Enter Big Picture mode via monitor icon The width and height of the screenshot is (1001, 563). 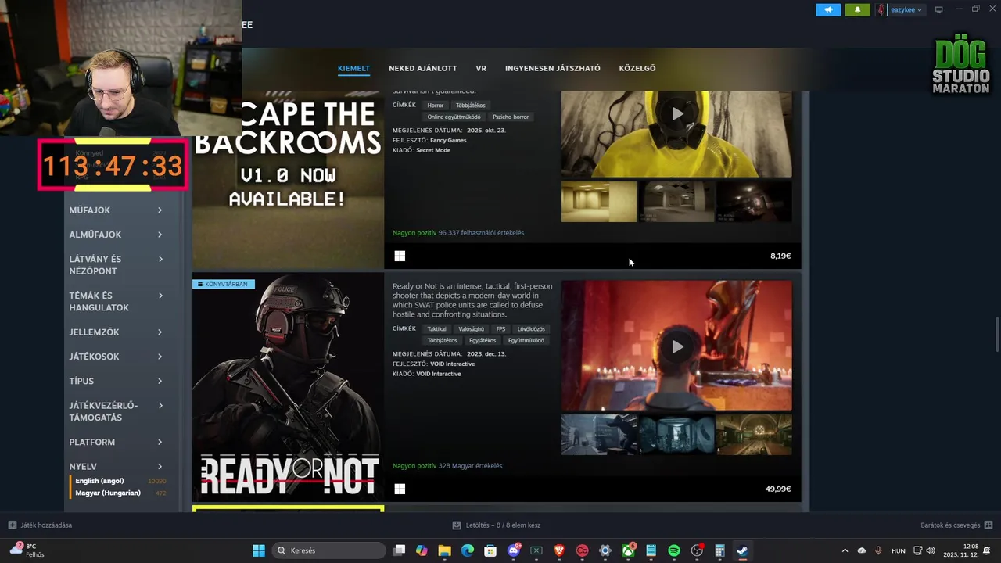click(x=939, y=9)
